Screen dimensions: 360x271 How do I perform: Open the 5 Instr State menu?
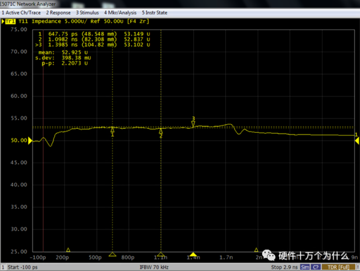pos(154,13)
